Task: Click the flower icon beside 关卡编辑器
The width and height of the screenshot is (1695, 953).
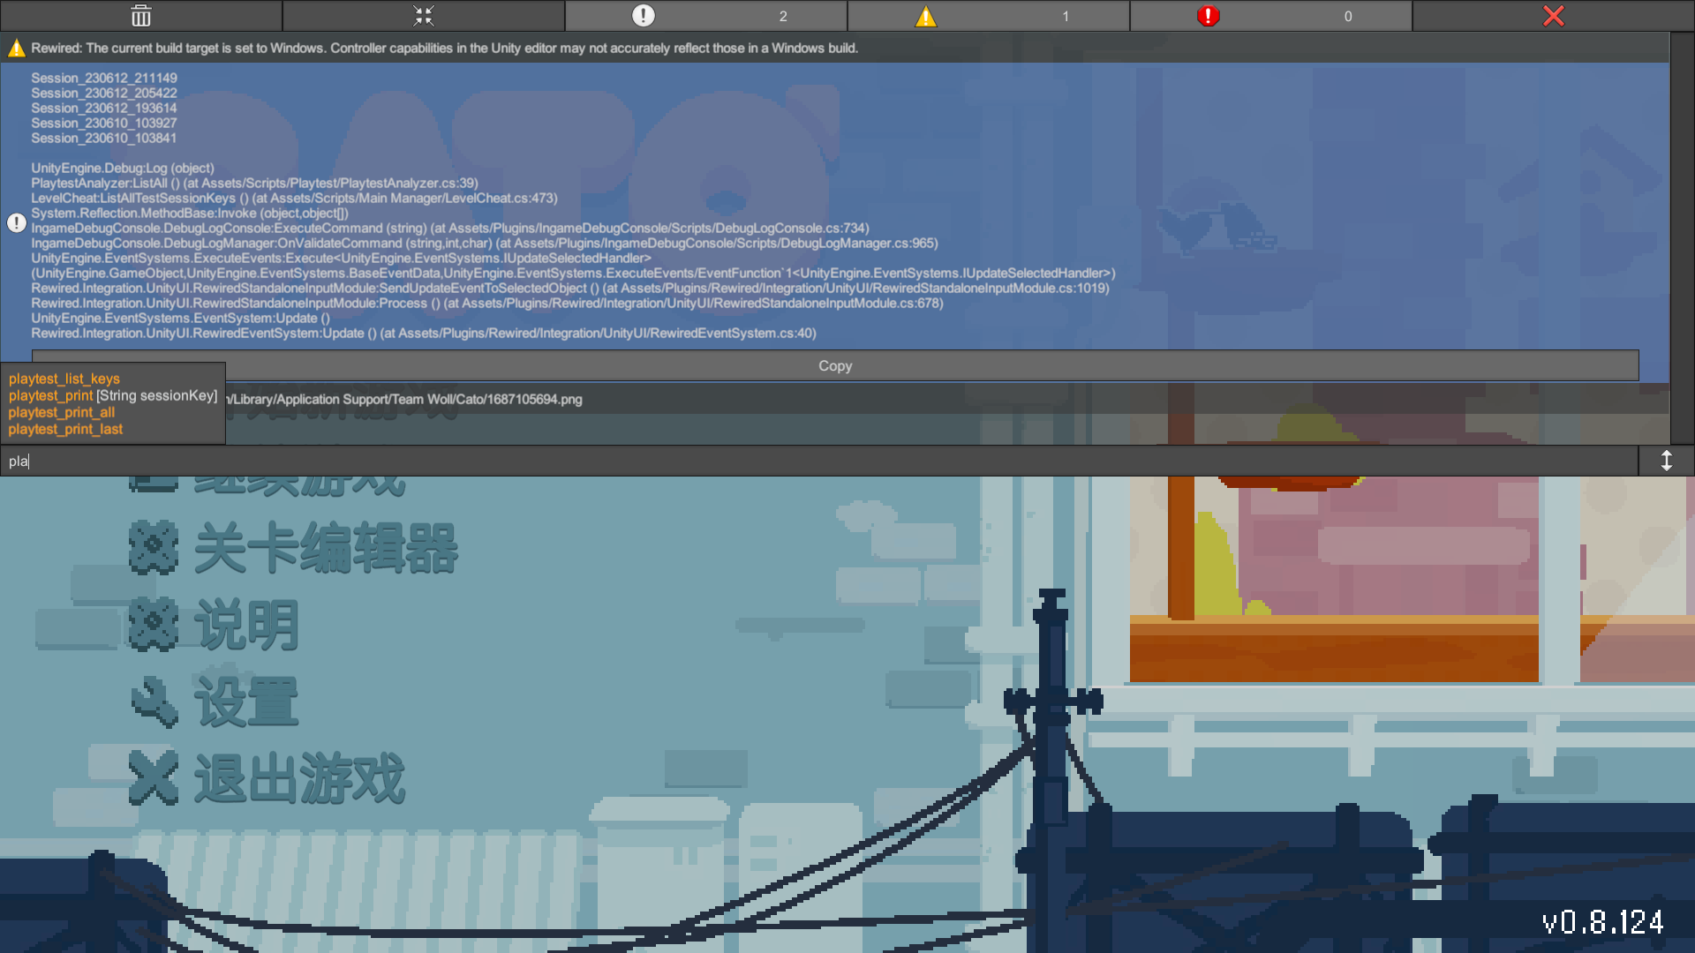Action: 154,548
